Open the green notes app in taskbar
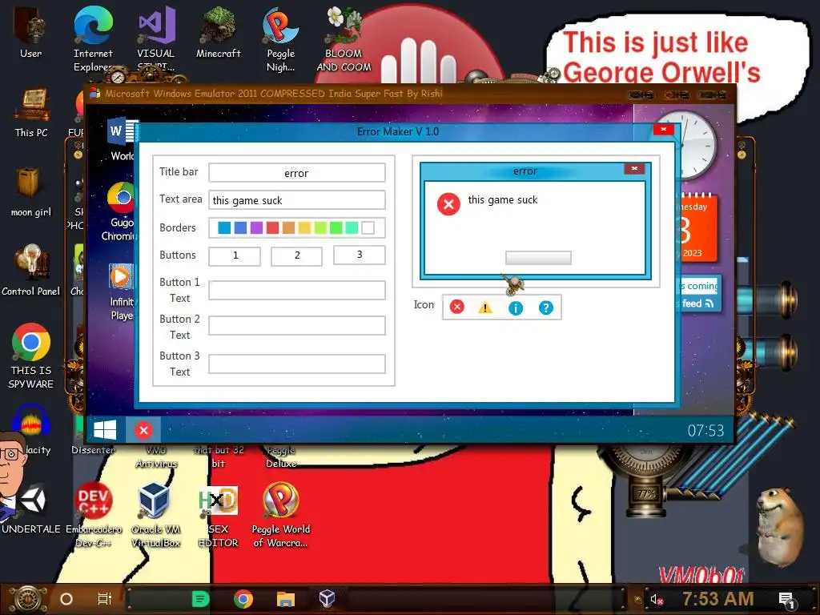Viewport: 820px width, 615px height. (200, 599)
